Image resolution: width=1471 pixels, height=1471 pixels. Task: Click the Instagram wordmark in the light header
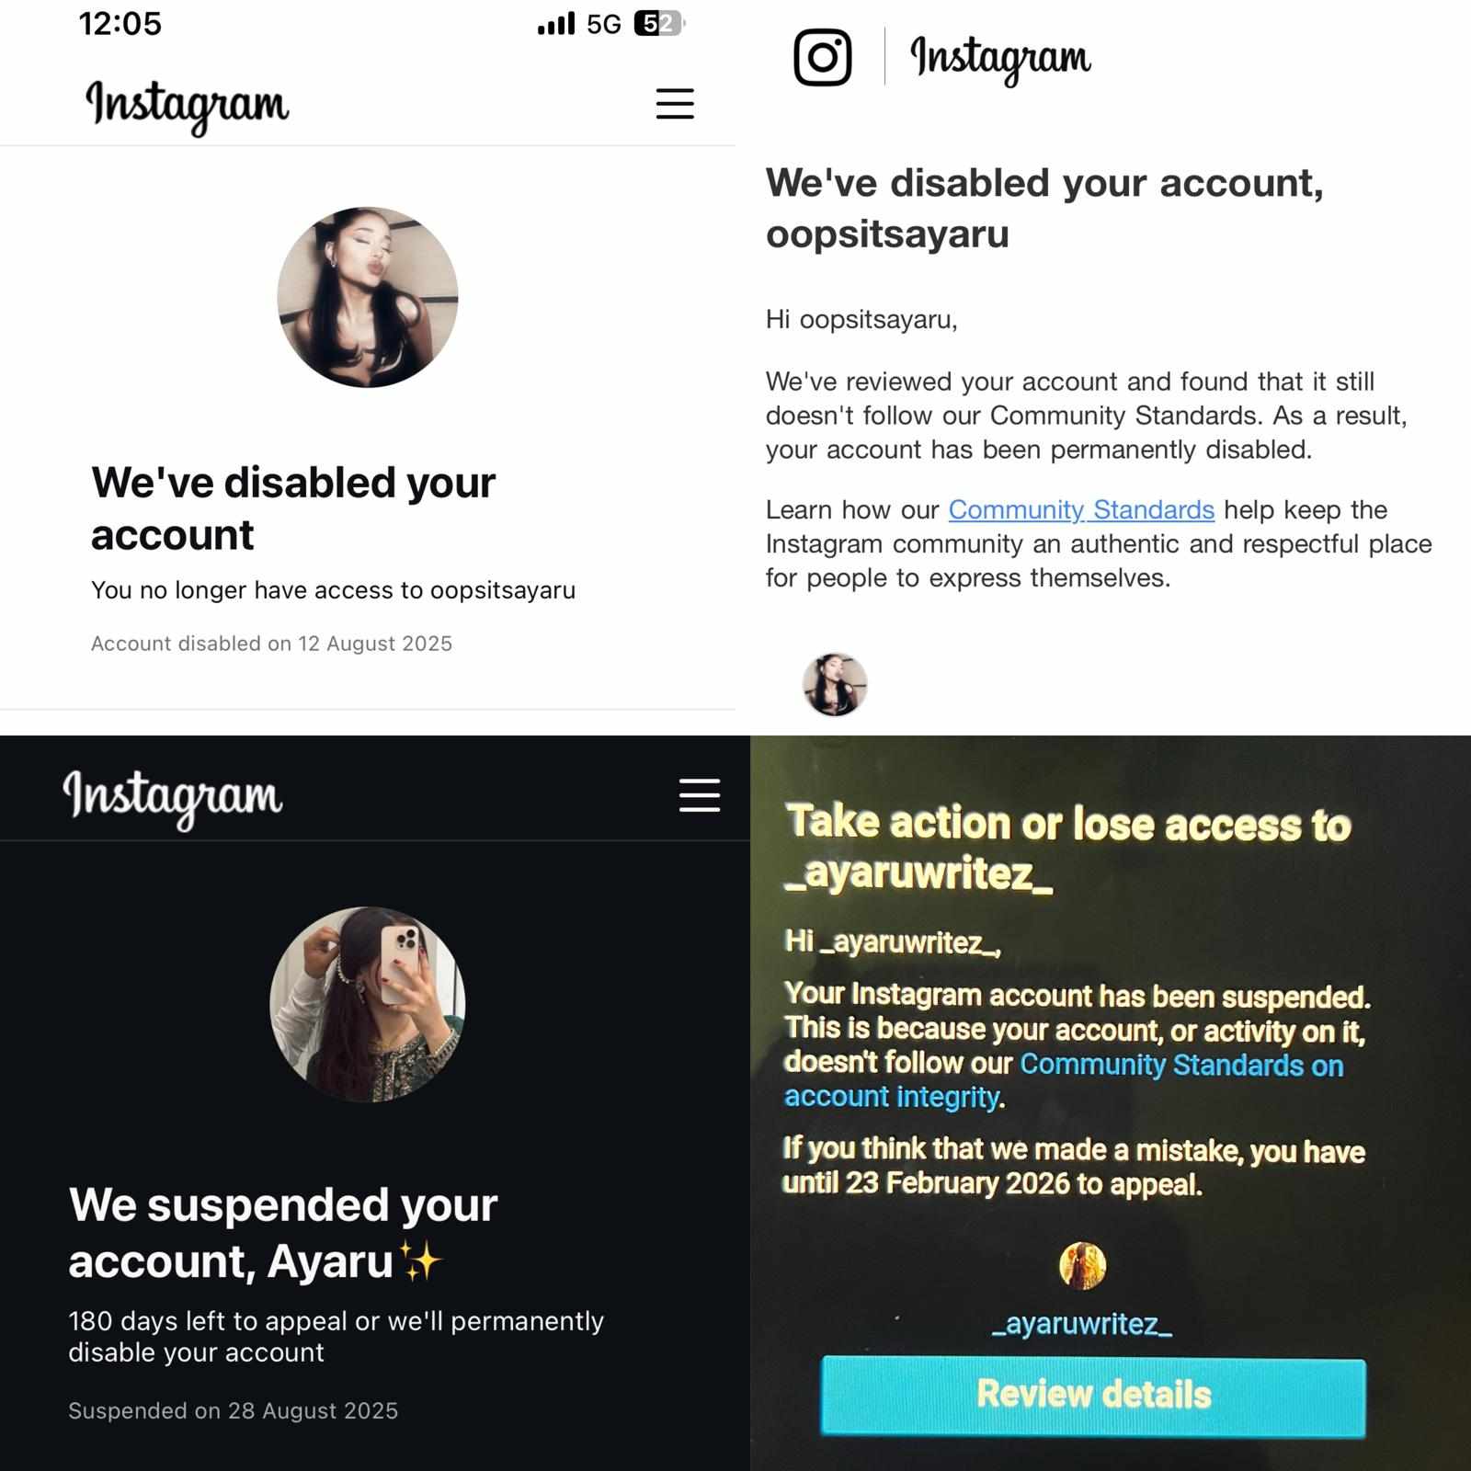[188, 106]
